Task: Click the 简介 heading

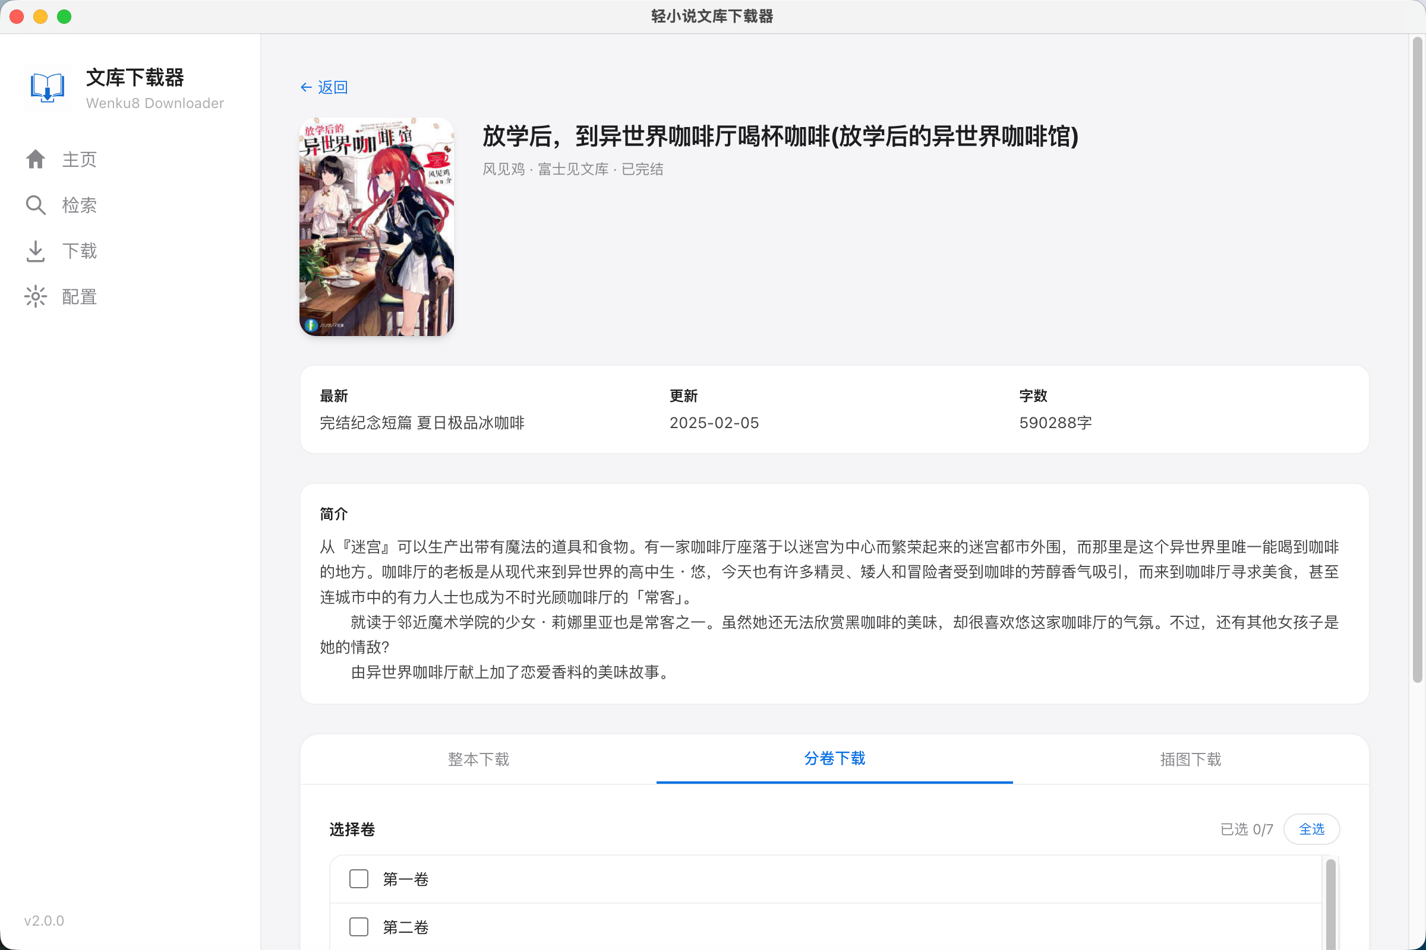Action: [x=333, y=514]
